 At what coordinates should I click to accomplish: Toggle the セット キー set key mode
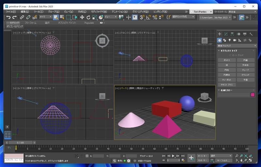[x=203, y=160]
